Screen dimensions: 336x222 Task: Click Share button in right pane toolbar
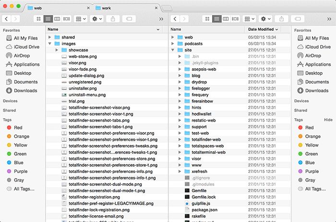[282, 19]
